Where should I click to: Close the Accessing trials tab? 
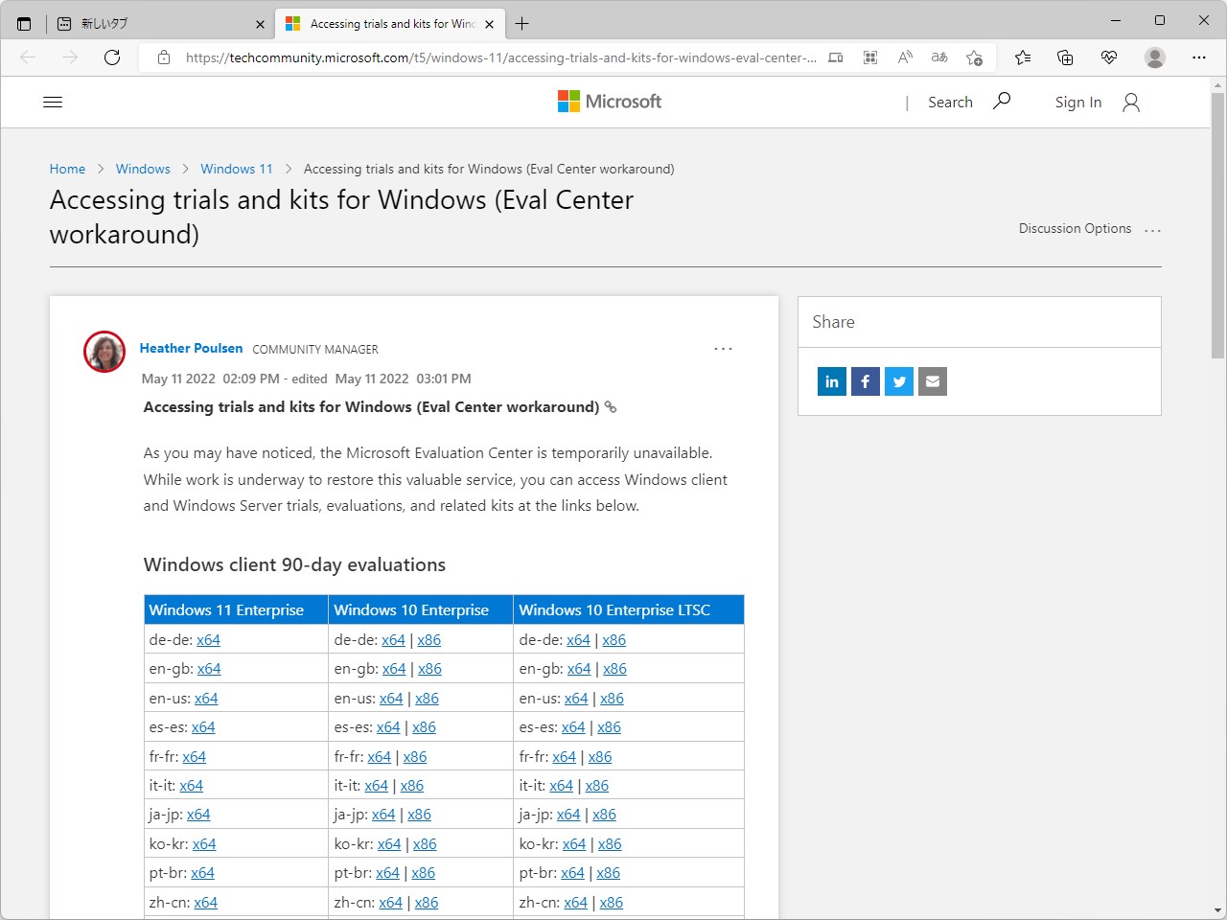click(490, 24)
